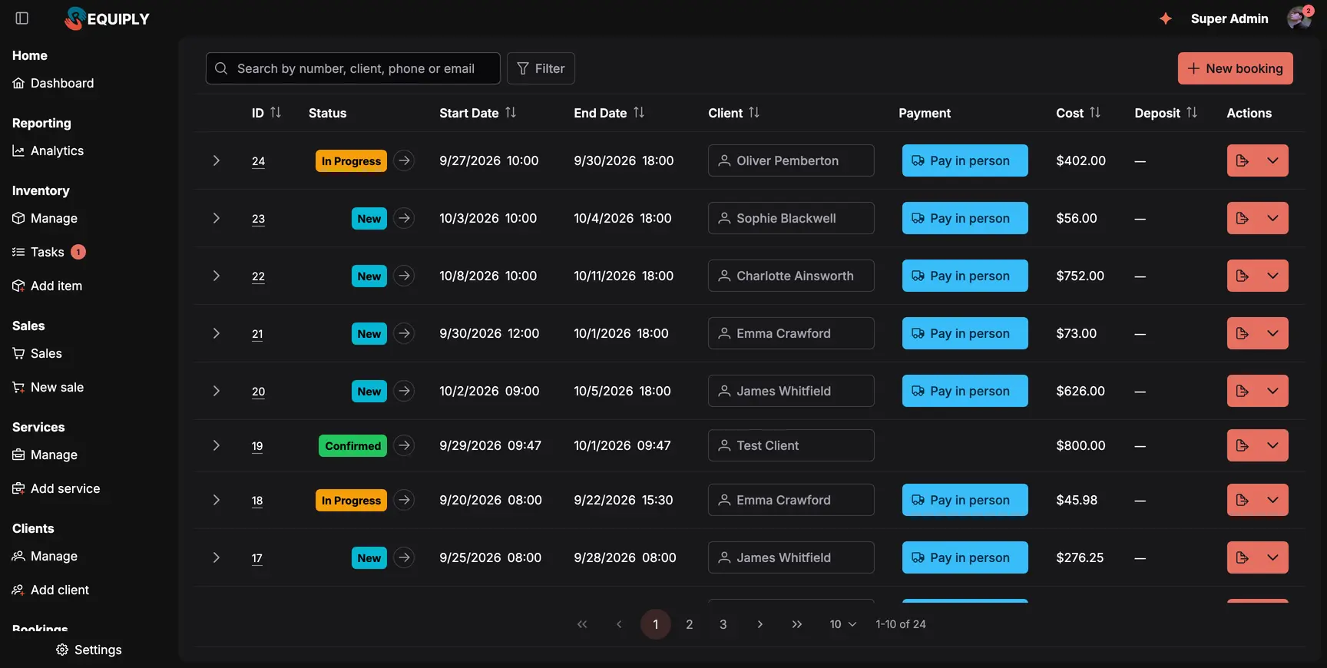Sort by End Date arrows
The image size is (1327, 668).
click(x=639, y=113)
